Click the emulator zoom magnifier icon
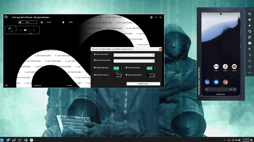This screenshot has width=254, height=142. tap(250, 49)
